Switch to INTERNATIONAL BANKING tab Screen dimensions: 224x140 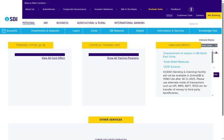pos(129,23)
